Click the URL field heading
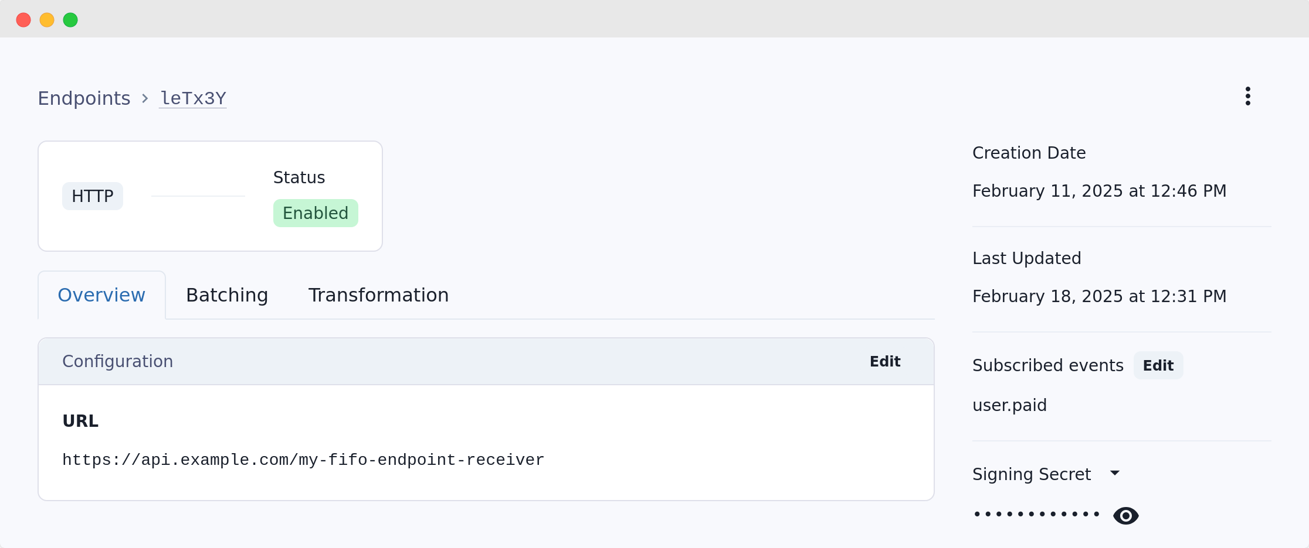 click(x=80, y=420)
